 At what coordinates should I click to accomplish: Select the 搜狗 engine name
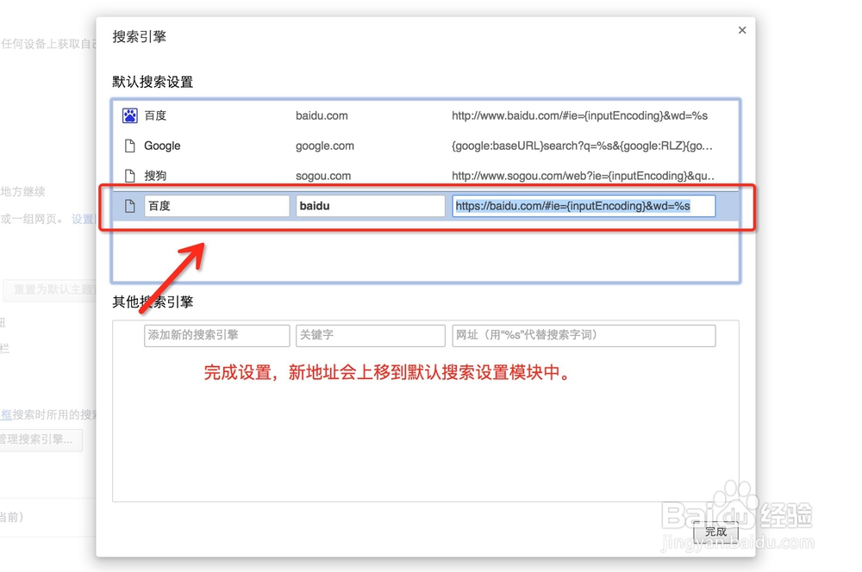[x=155, y=176]
